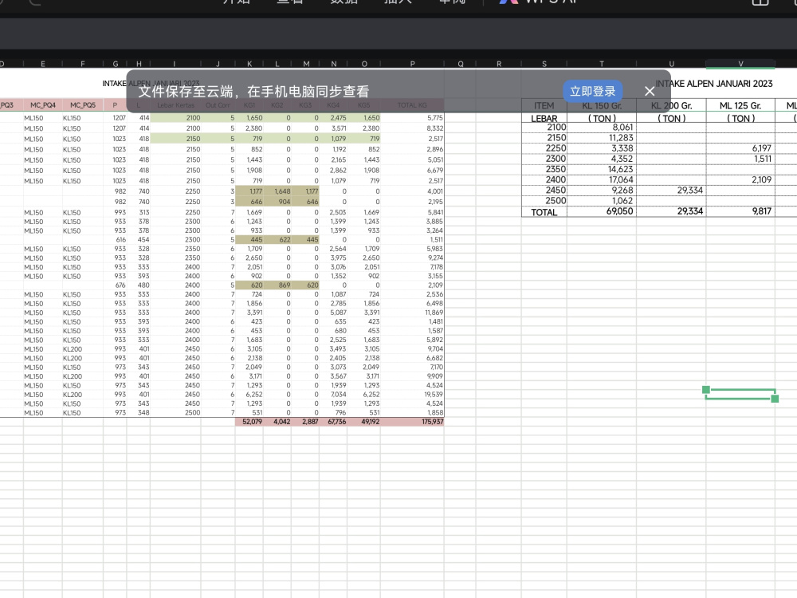
Task: Select the total KG cell 1,858
Action: (412, 413)
